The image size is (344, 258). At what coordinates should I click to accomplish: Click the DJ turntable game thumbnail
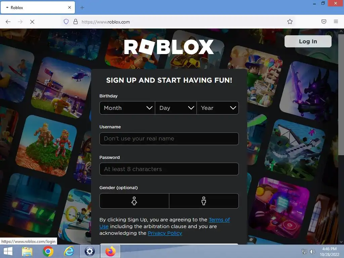click(279, 208)
